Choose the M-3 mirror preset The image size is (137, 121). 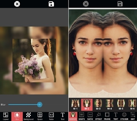tap(98, 105)
